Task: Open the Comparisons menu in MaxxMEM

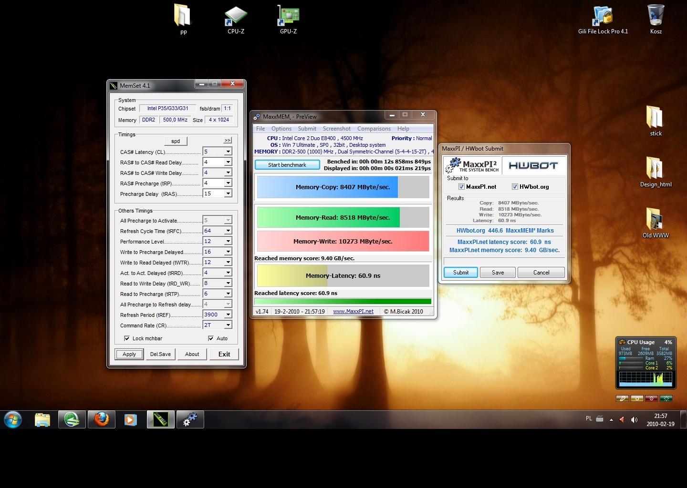Action: click(374, 129)
